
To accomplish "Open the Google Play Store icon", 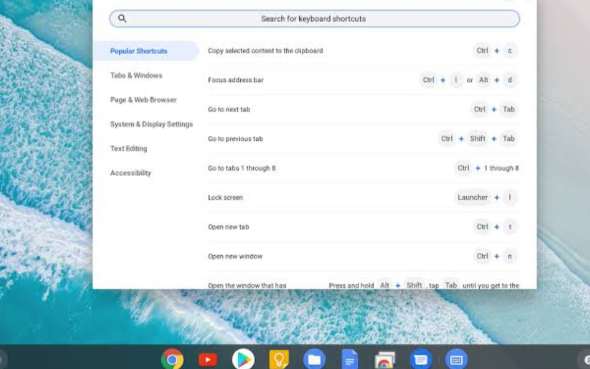I will [x=243, y=359].
